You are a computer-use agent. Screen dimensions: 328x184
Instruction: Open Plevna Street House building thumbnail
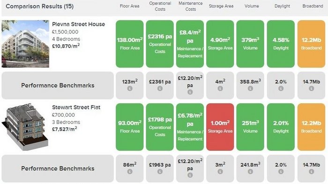25,44
